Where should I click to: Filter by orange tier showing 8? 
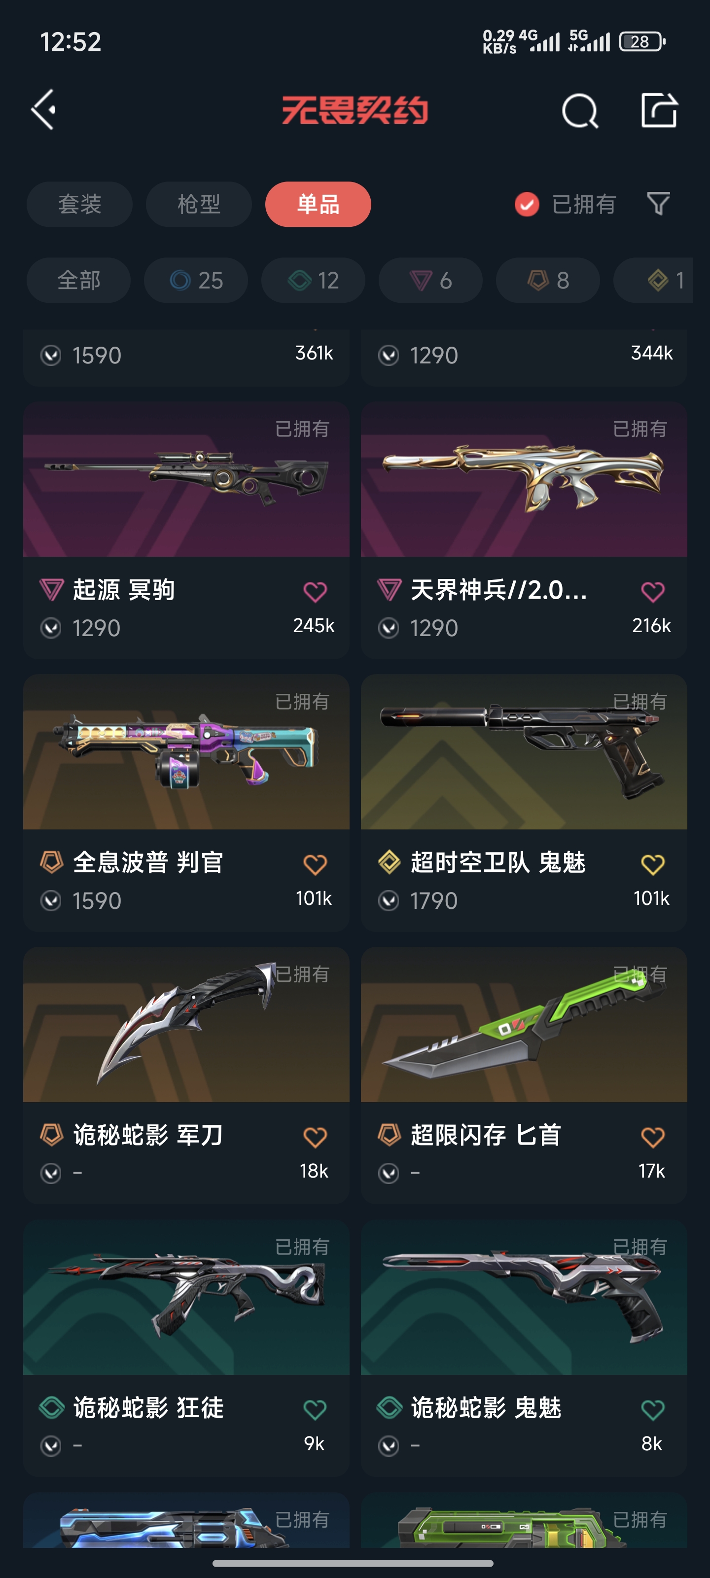coord(548,280)
